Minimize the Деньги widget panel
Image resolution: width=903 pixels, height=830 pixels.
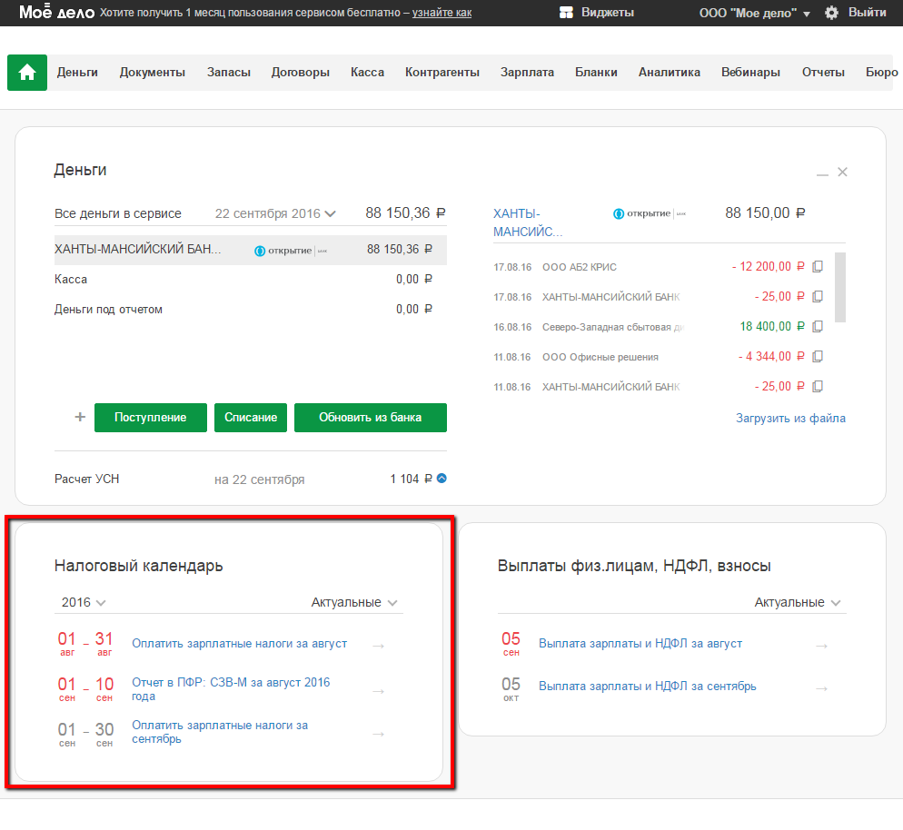[x=822, y=173]
